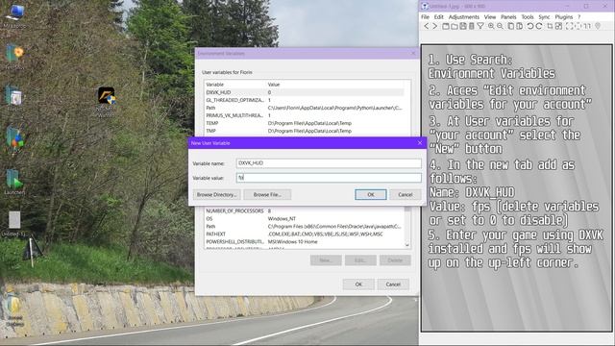Click Browse File button
Image resolution: width=615 pixels, height=346 pixels.
[x=267, y=194]
